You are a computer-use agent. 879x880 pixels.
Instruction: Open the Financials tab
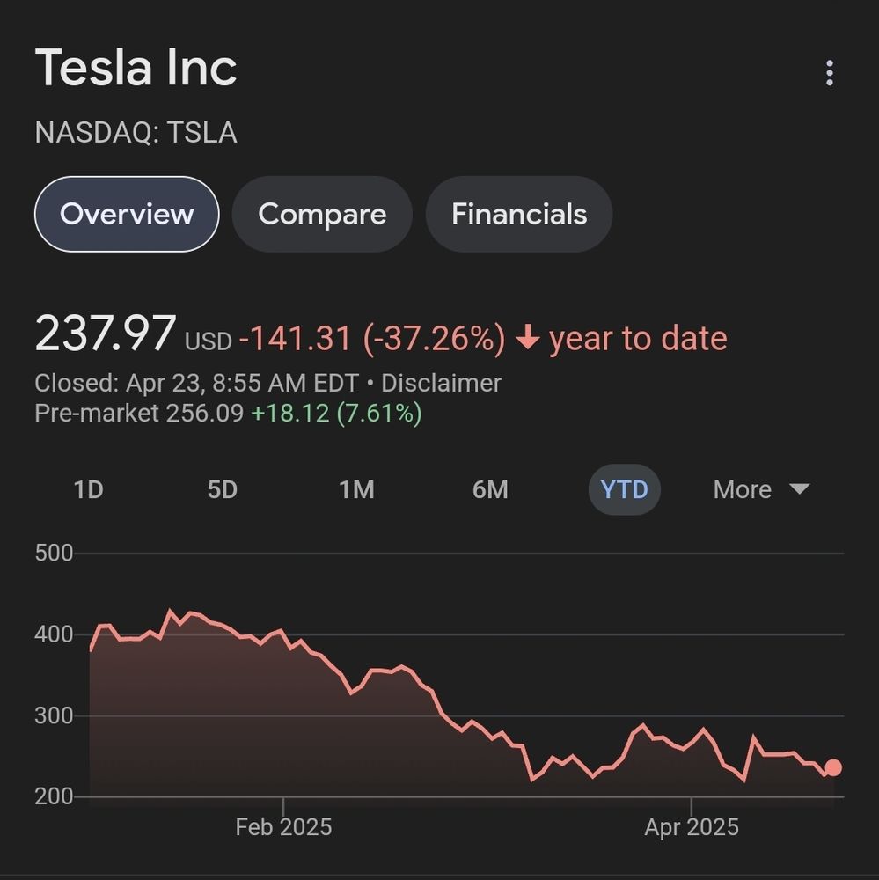[519, 214]
